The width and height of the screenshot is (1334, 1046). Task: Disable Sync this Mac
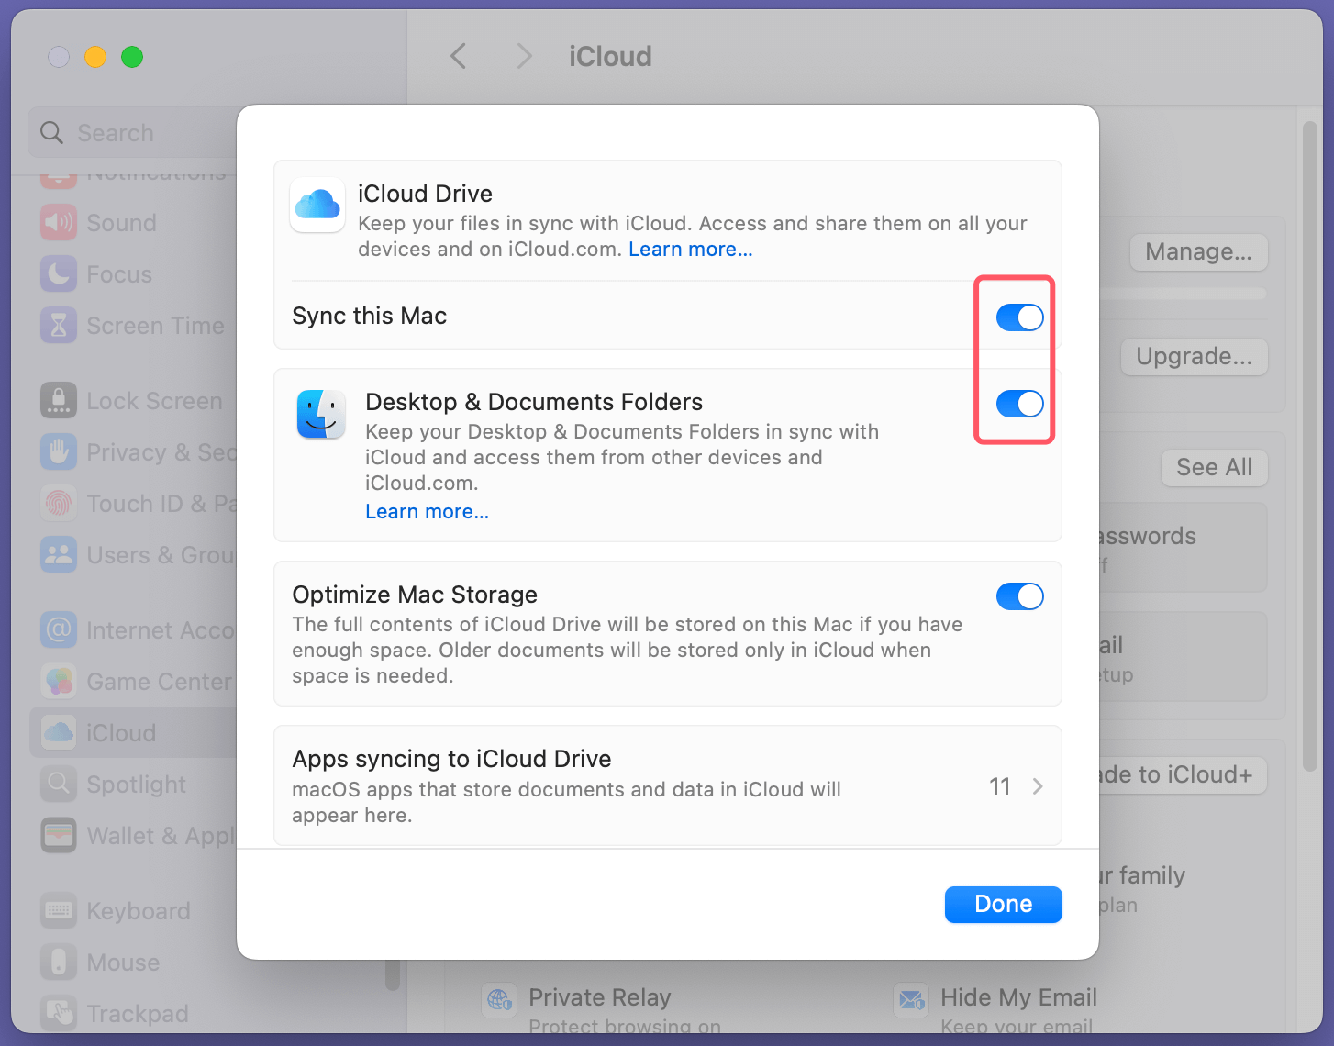pos(1019,317)
